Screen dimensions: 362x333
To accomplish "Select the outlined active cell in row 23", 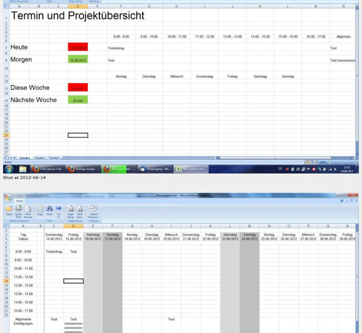I will point(78,135).
